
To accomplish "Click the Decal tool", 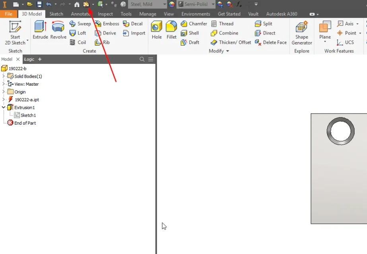I will click(133, 23).
